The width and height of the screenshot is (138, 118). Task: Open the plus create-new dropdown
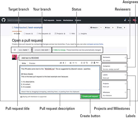pyautogui.click(x=129, y=20)
